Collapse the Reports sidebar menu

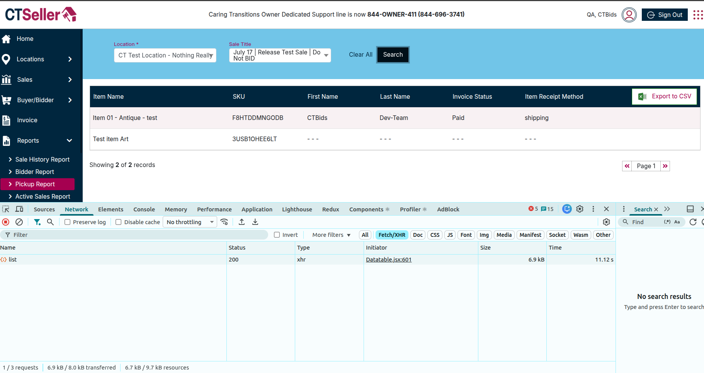[70, 140]
